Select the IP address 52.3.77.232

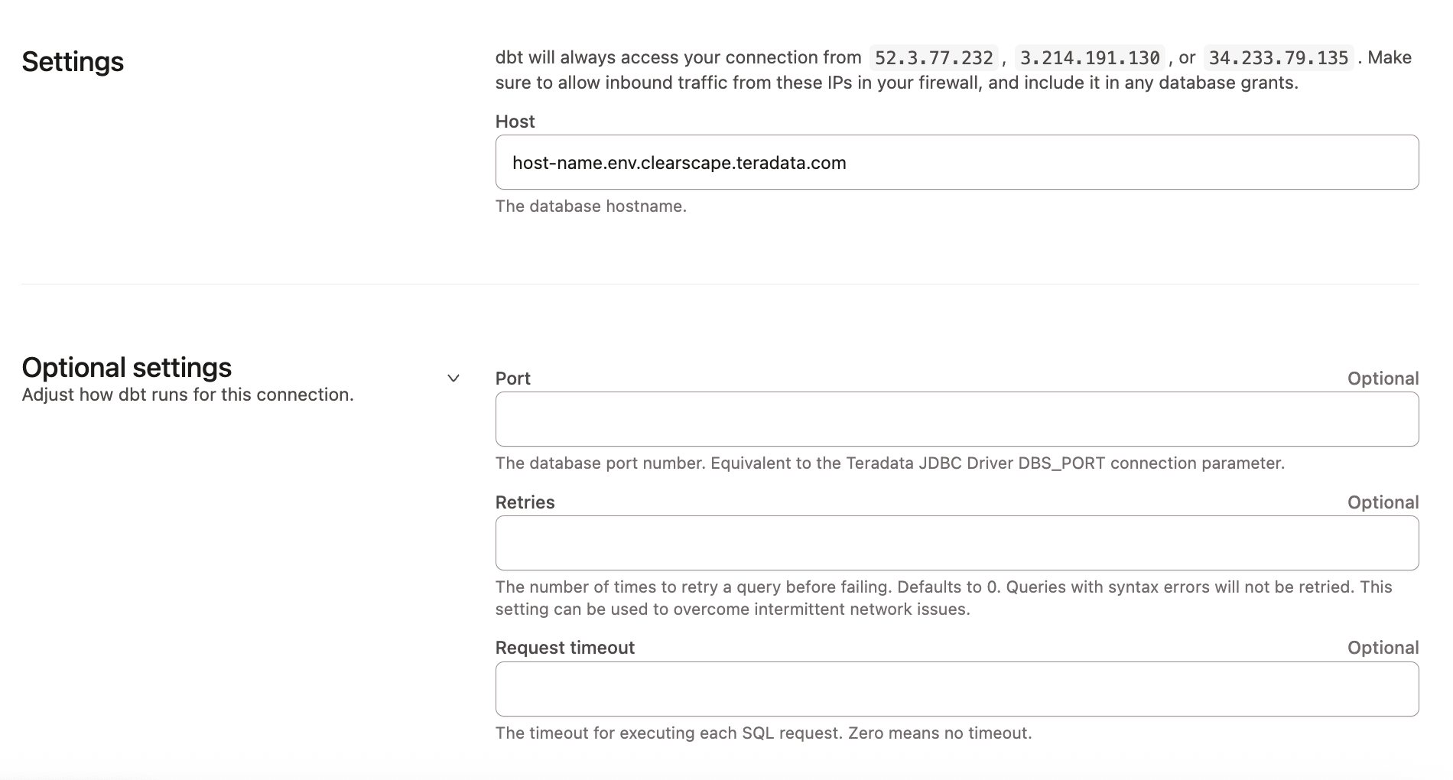click(933, 57)
